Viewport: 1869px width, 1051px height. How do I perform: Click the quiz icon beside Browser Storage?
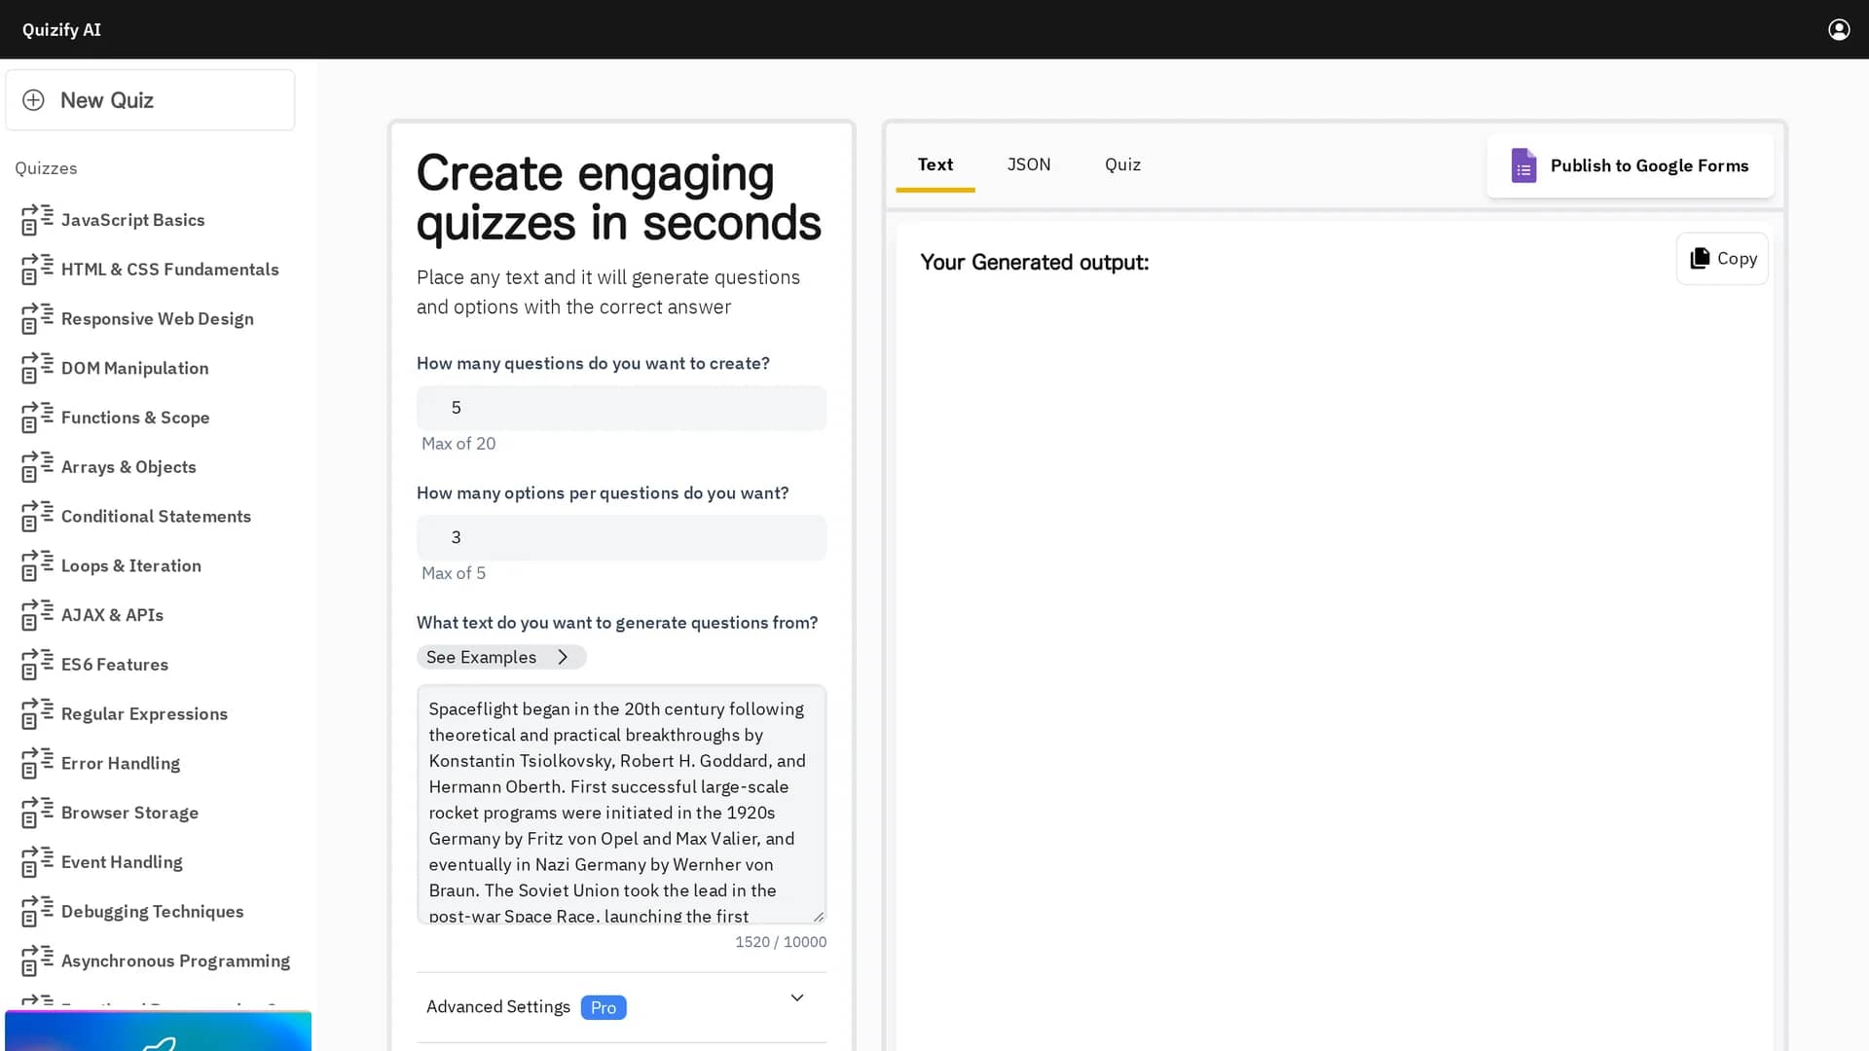click(x=37, y=814)
